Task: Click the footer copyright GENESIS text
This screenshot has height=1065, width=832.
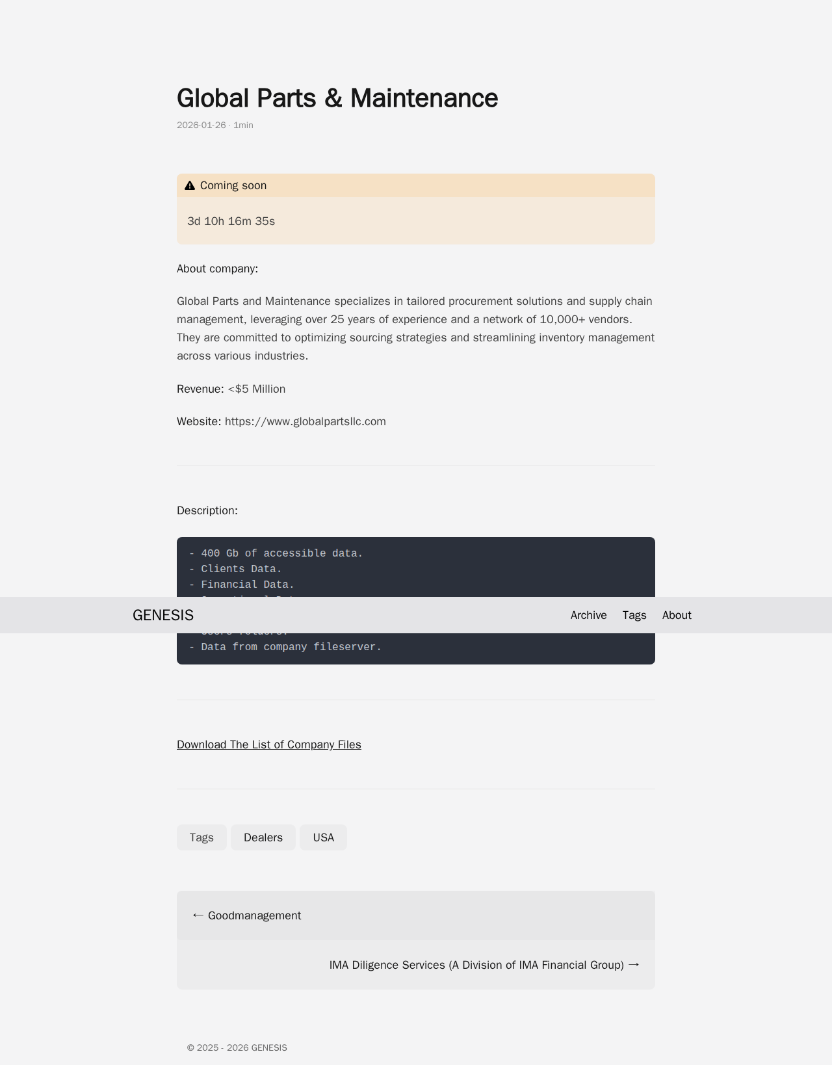Action: [237, 1047]
